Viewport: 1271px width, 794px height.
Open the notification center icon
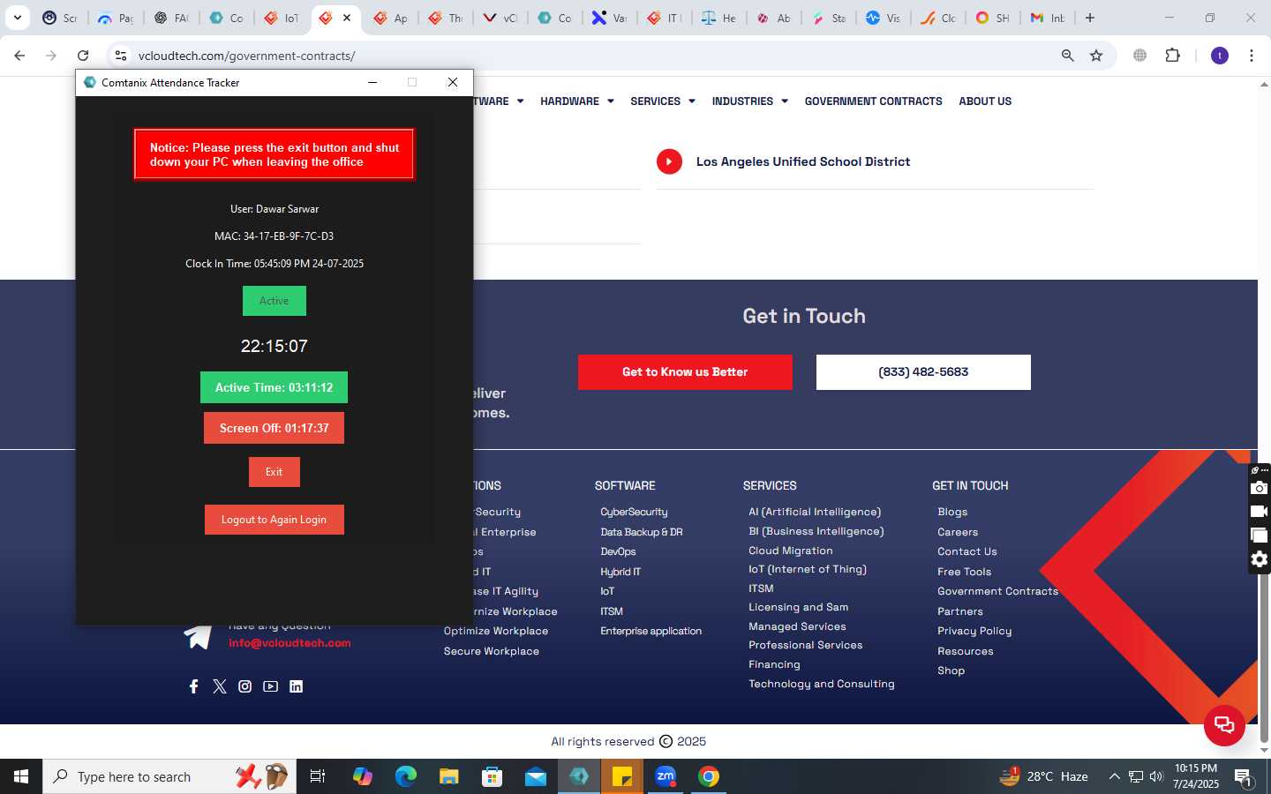coord(1244,776)
